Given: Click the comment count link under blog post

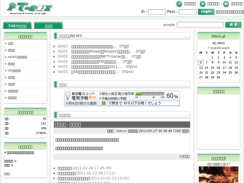Looking at the screenshot, I should click(x=184, y=156).
